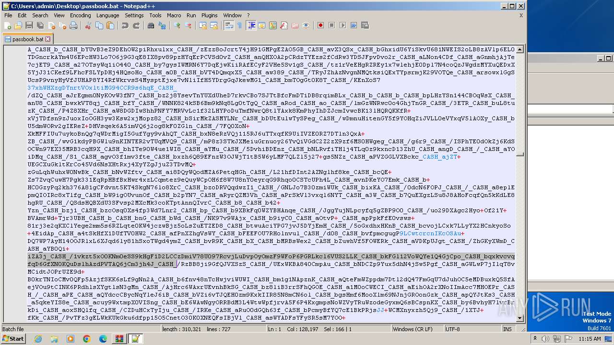Close the passbook.bat tab with its X
This screenshot has height=345, width=614.
click(48, 39)
